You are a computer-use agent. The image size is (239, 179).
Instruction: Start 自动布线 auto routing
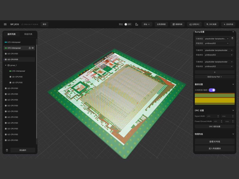click(228, 24)
